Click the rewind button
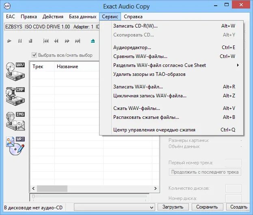This screenshot has width=253, height=215. click(x=56, y=41)
